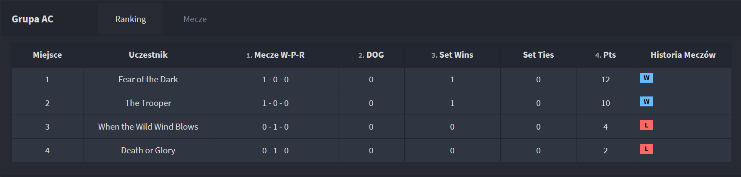The image size is (741, 177).
Task: Switch to the Mecze tab
Action: pyautogui.click(x=195, y=19)
